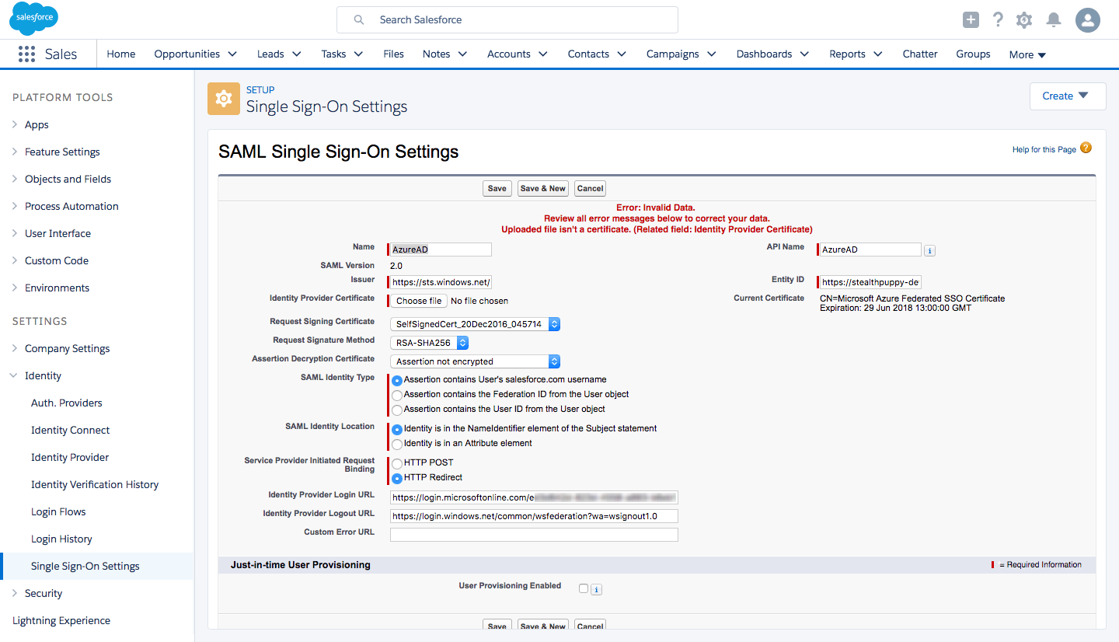This screenshot has width=1119, height=642.
Task: Click the API Name input field
Action: pos(870,249)
